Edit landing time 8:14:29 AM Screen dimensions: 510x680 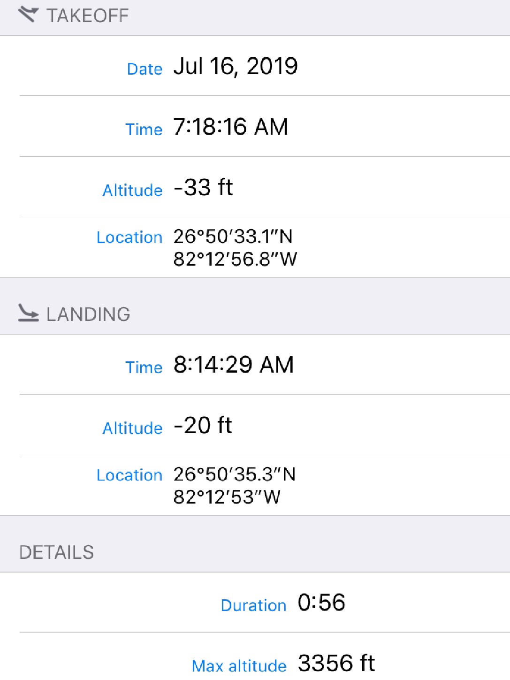(x=233, y=365)
